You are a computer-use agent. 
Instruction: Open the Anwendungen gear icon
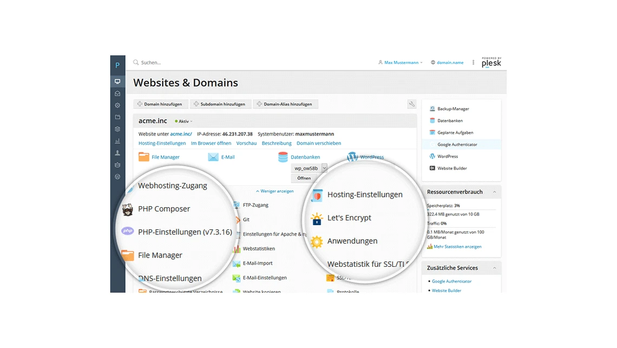(317, 241)
